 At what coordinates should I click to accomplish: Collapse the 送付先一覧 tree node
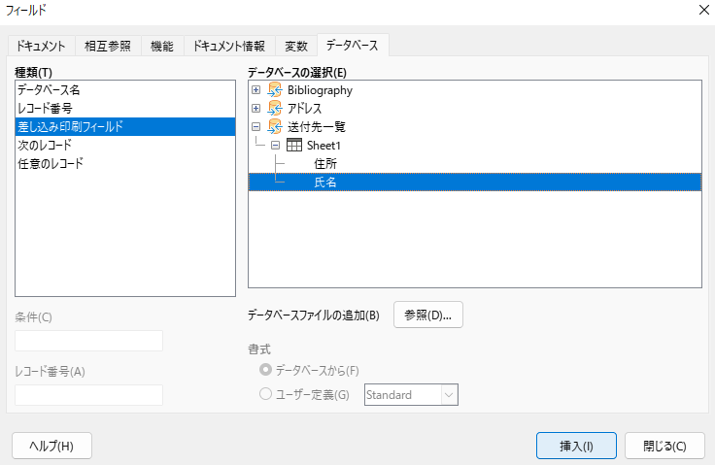click(x=255, y=126)
